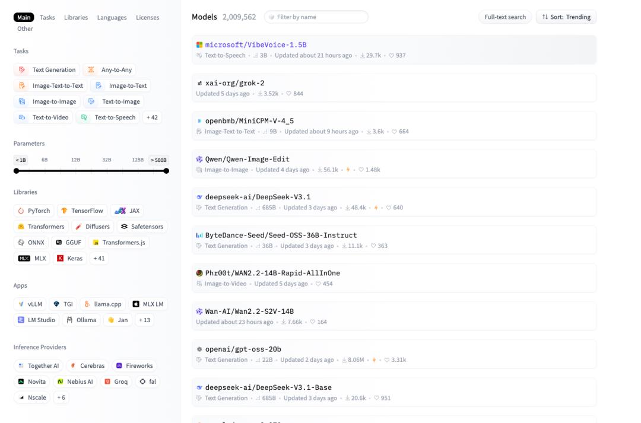Filter by Text-to-Speech task
This screenshot has height=423, width=641.
(108, 117)
